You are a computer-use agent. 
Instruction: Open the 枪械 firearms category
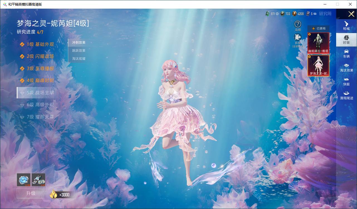click(x=346, y=25)
